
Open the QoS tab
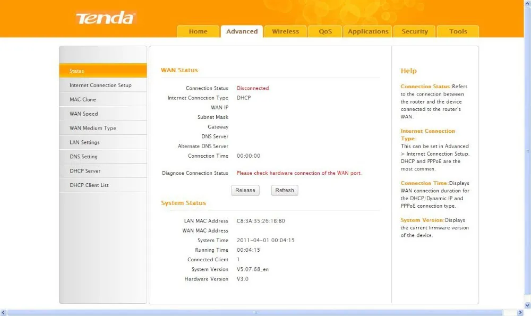(325, 31)
